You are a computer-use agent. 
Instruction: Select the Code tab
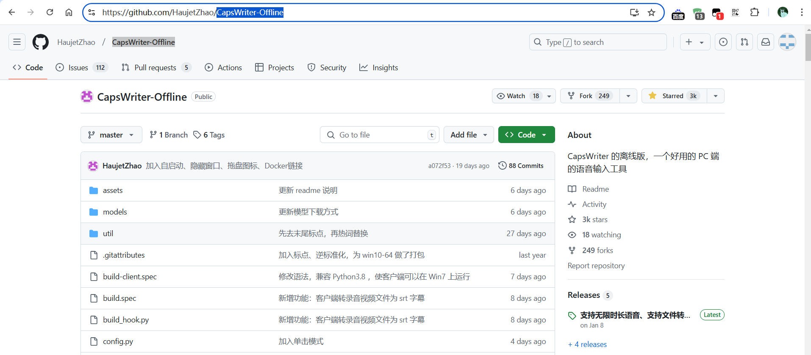coord(28,68)
